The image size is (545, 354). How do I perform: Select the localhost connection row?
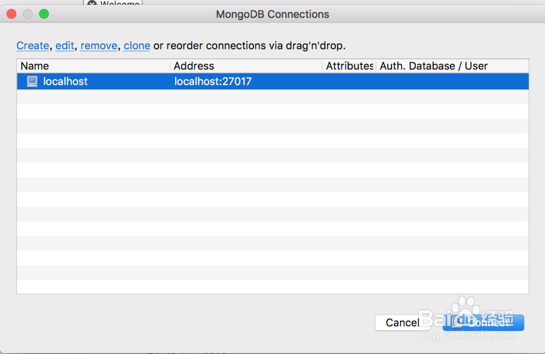point(218,81)
